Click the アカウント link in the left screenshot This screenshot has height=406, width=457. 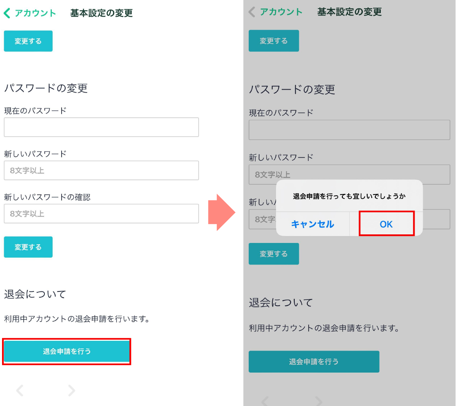point(35,13)
